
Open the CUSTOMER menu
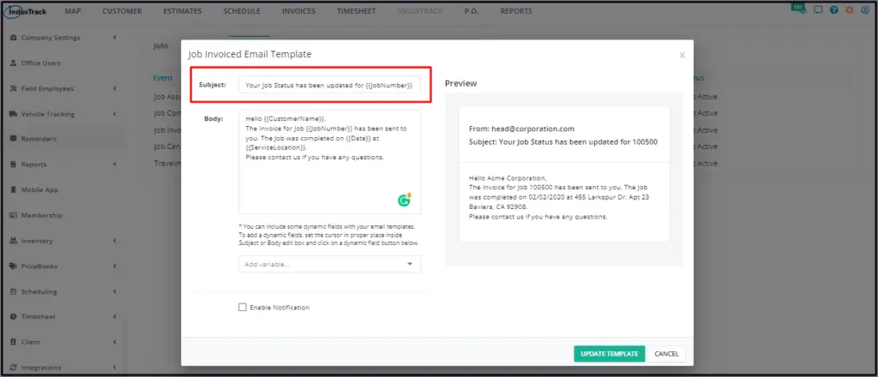pos(122,11)
